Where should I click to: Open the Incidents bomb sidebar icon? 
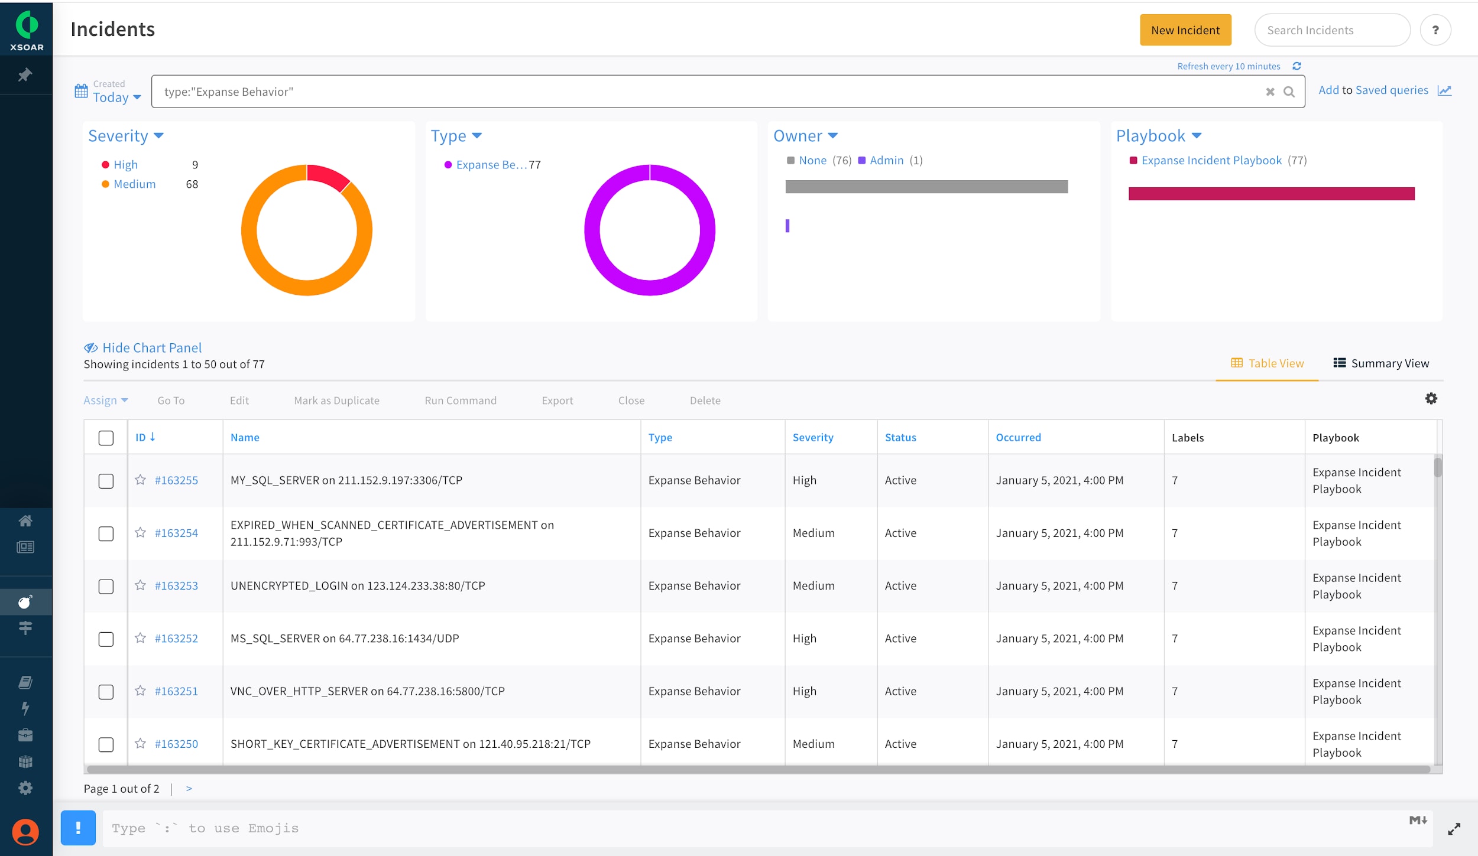point(25,602)
